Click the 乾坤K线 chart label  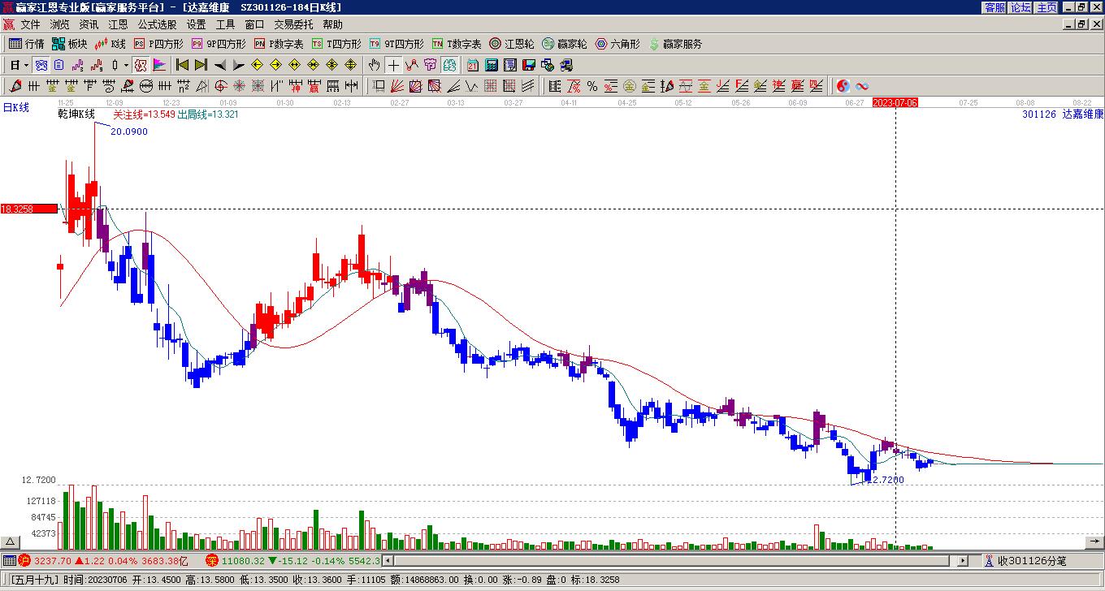click(x=76, y=114)
